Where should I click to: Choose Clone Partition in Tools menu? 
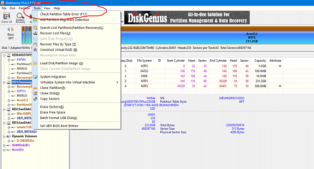tap(53, 88)
